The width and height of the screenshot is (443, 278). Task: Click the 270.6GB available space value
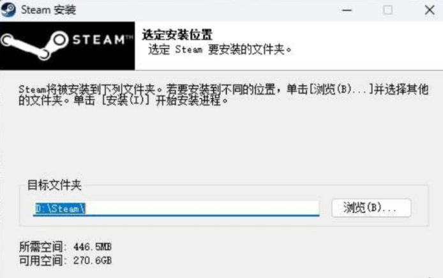(x=93, y=261)
